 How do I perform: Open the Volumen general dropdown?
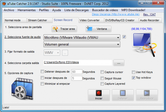point(82,44)
